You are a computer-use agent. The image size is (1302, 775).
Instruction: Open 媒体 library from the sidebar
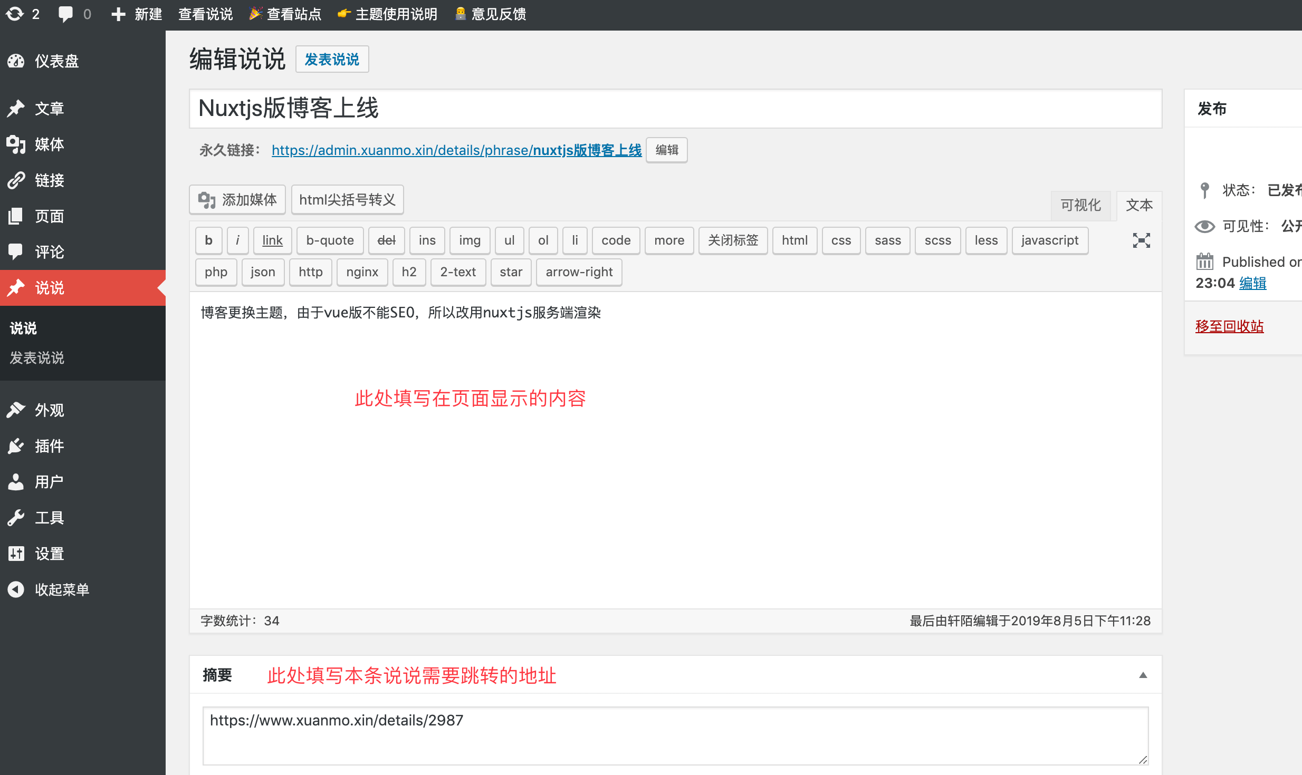(x=49, y=145)
